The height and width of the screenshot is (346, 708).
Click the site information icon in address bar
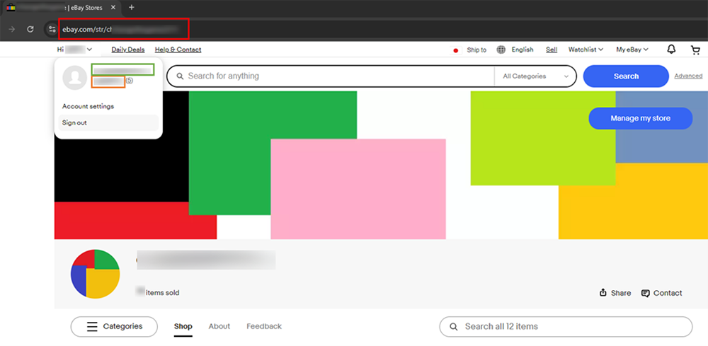52,29
